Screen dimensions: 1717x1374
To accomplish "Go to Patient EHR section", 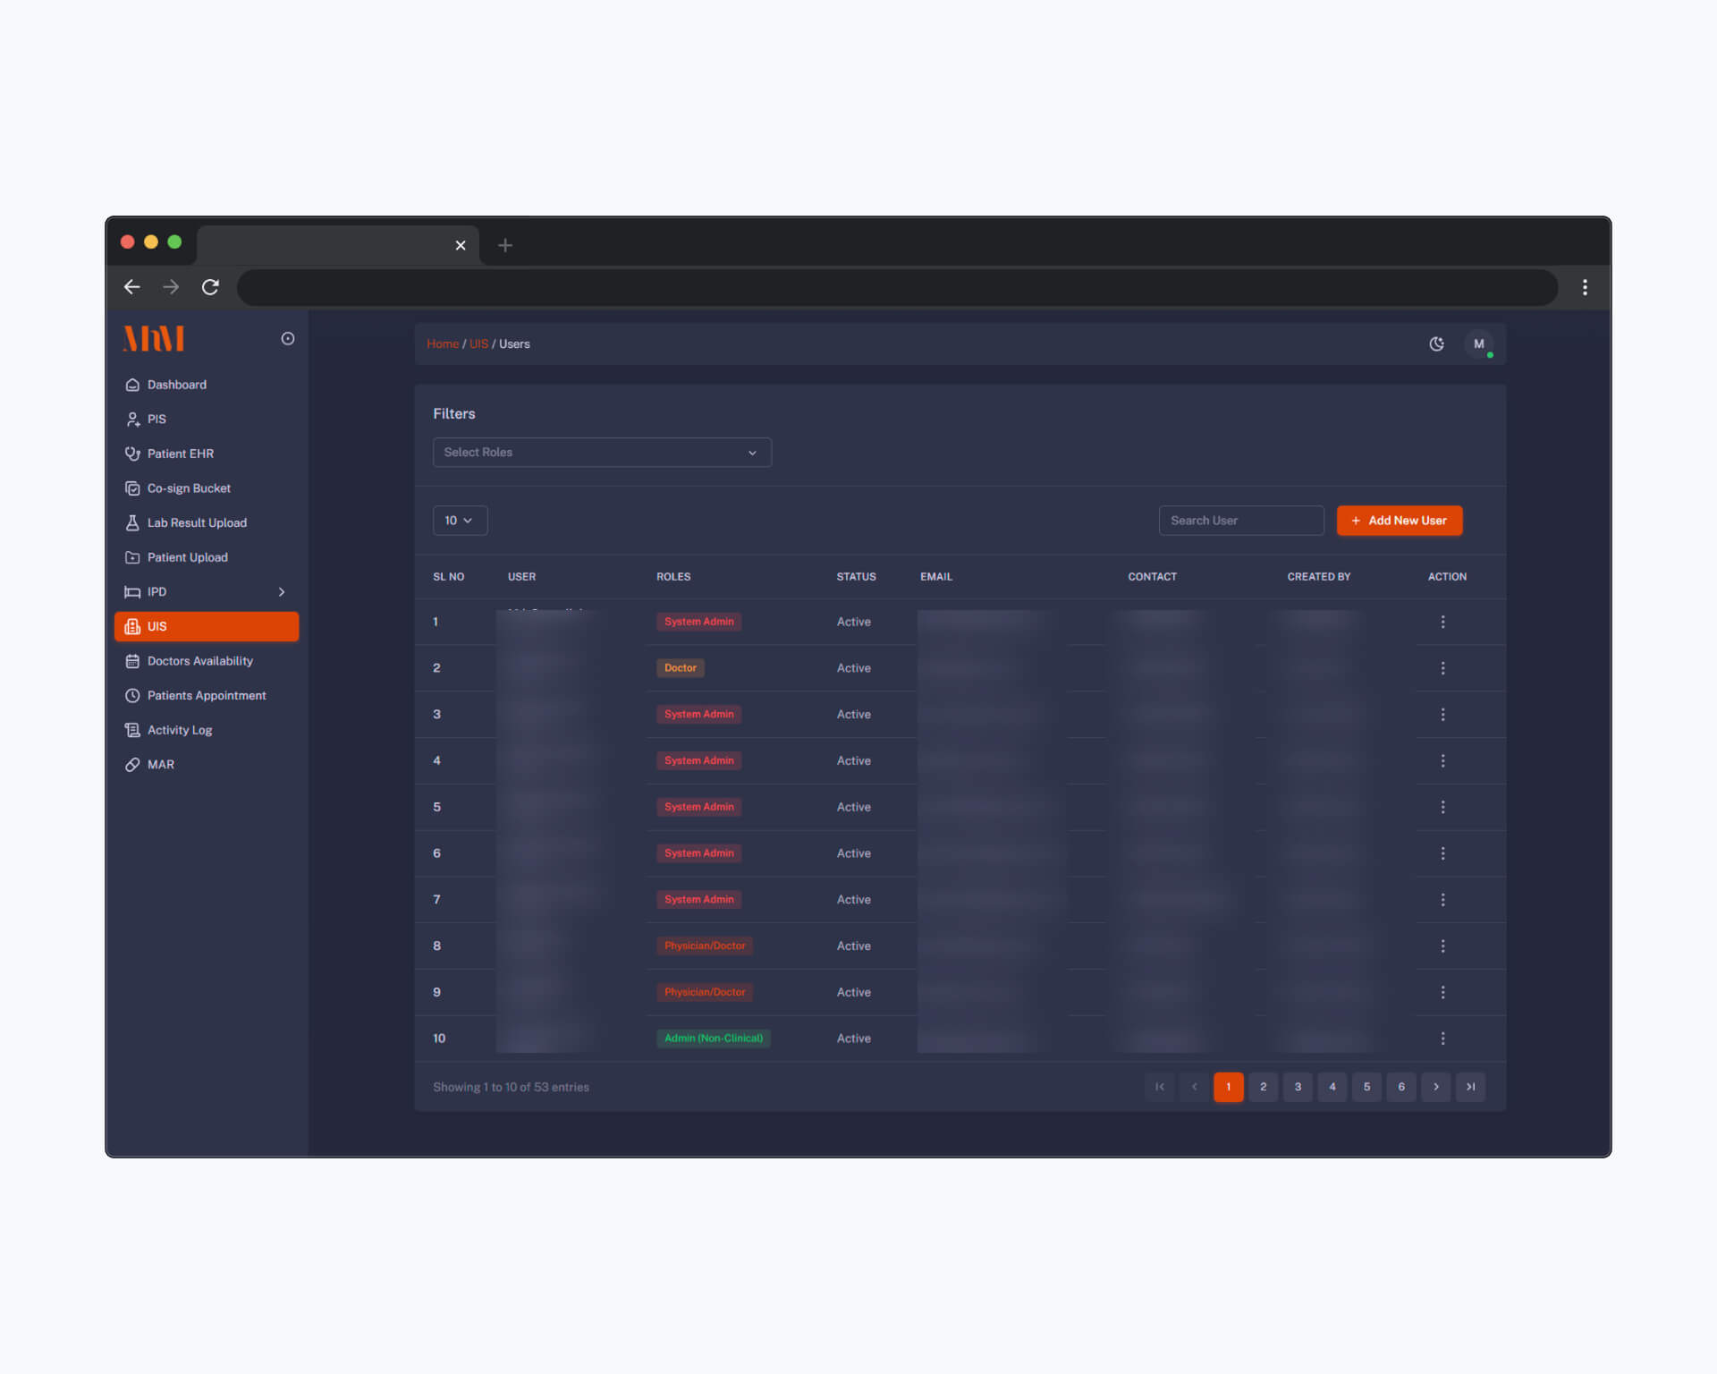I will [180, 454].
